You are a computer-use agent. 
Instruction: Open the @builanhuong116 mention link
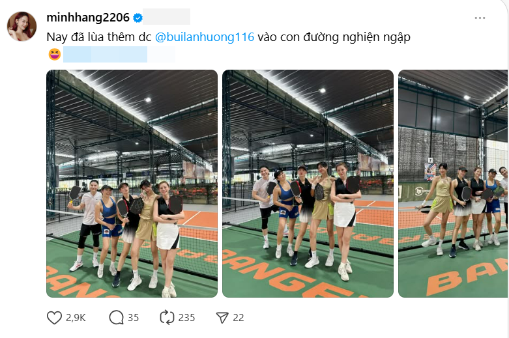coord(205,37)
